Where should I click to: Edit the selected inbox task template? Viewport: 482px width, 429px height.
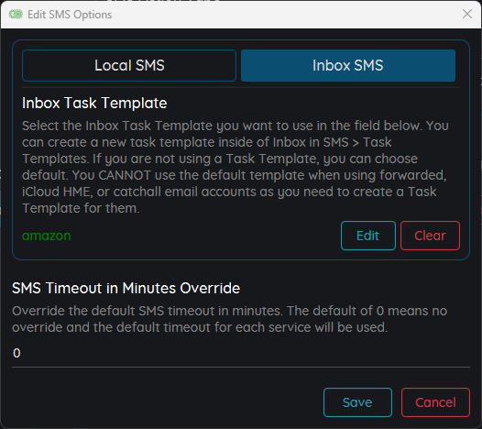coord(368,236)
